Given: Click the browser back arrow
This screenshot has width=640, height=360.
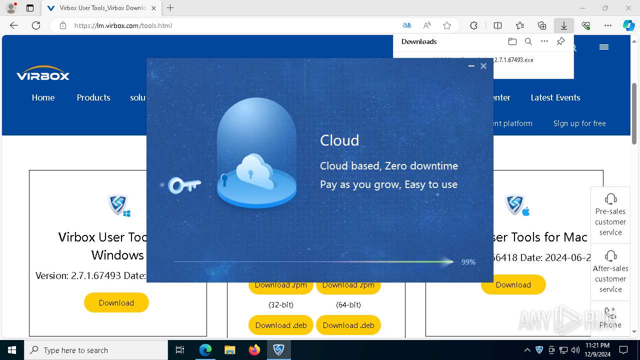Looking at the screenshot, I should [14, 25].
